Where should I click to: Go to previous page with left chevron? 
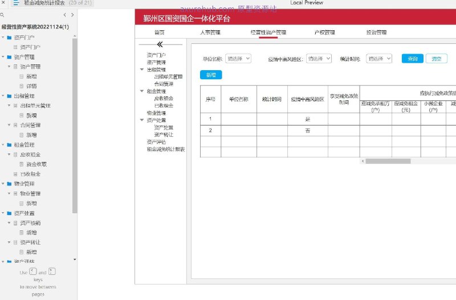point(64,15)
